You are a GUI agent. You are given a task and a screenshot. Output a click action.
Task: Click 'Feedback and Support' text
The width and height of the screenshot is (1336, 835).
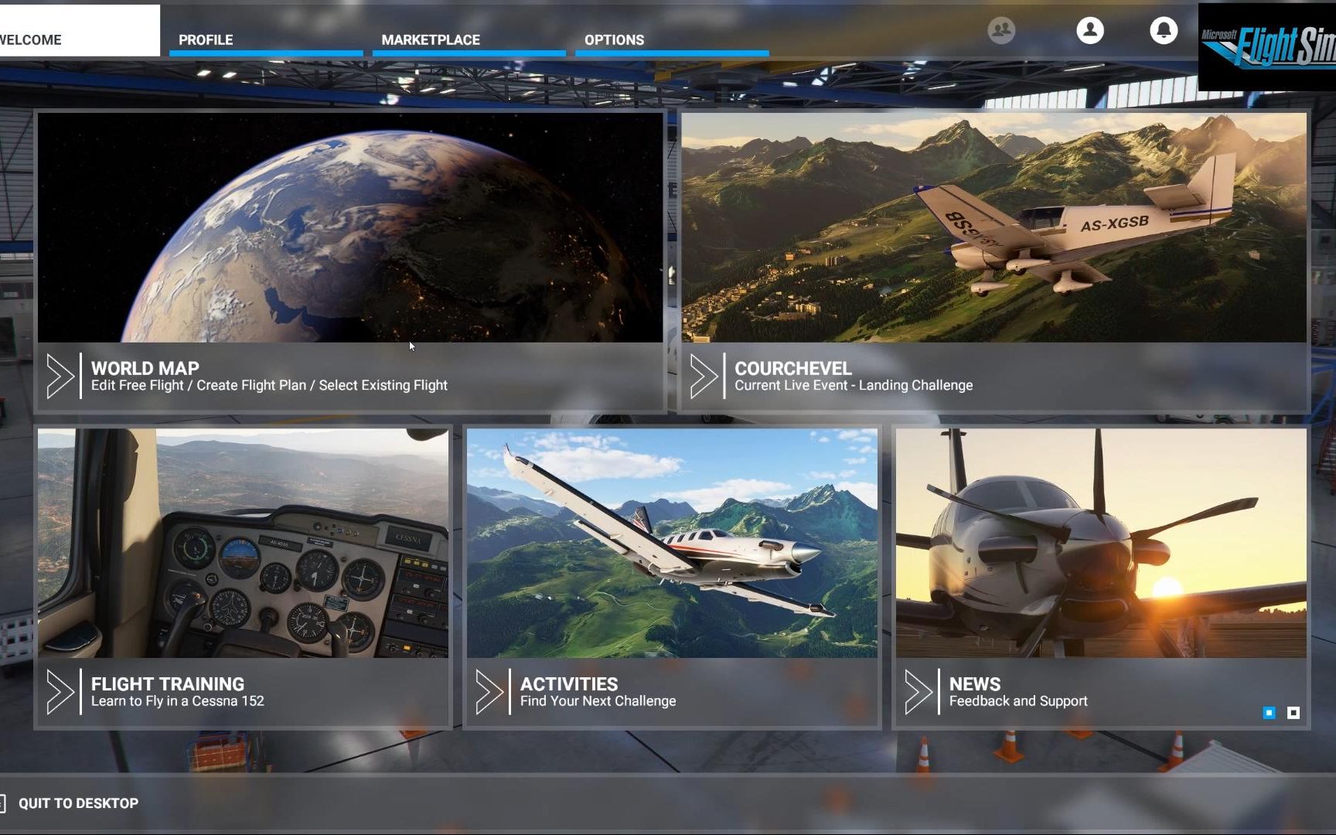point(1018,701)
